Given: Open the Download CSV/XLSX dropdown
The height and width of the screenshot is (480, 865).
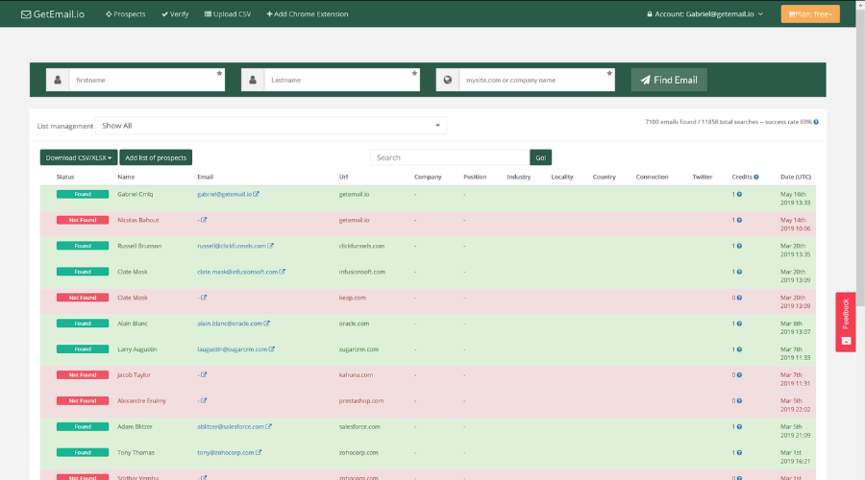Looking at the screenshot, I should pos(79,157).
